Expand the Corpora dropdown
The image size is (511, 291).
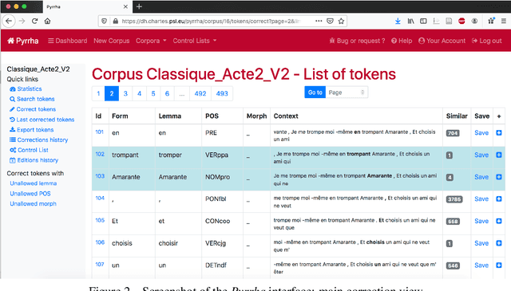pos(151,41)
